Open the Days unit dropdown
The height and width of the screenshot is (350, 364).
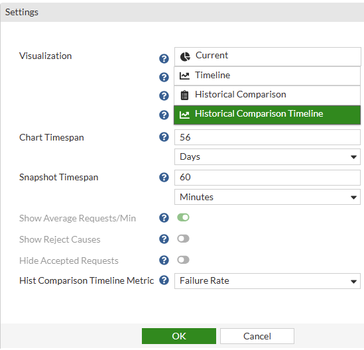267,157
